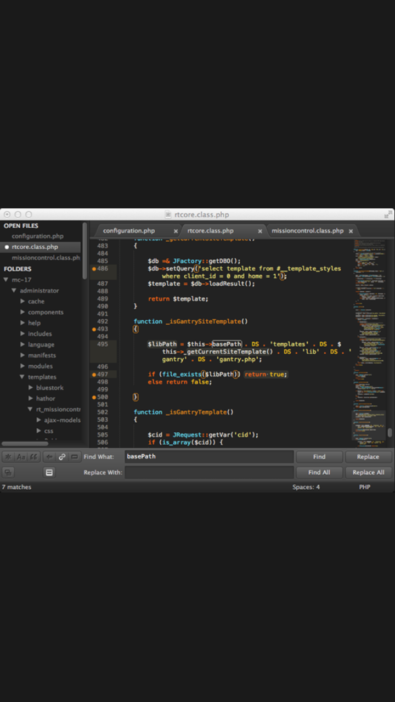Click the 'else return false;' line
395x702 pixels.
tap(179, 382)
